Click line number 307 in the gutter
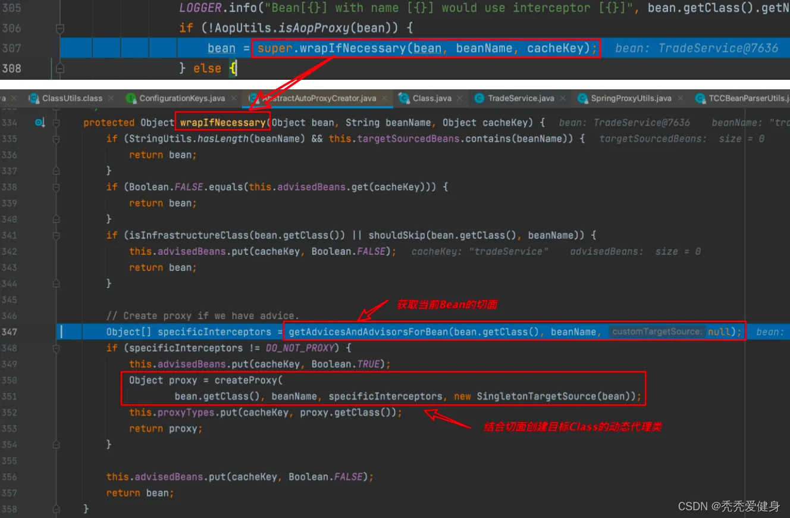 coord(11,48)
